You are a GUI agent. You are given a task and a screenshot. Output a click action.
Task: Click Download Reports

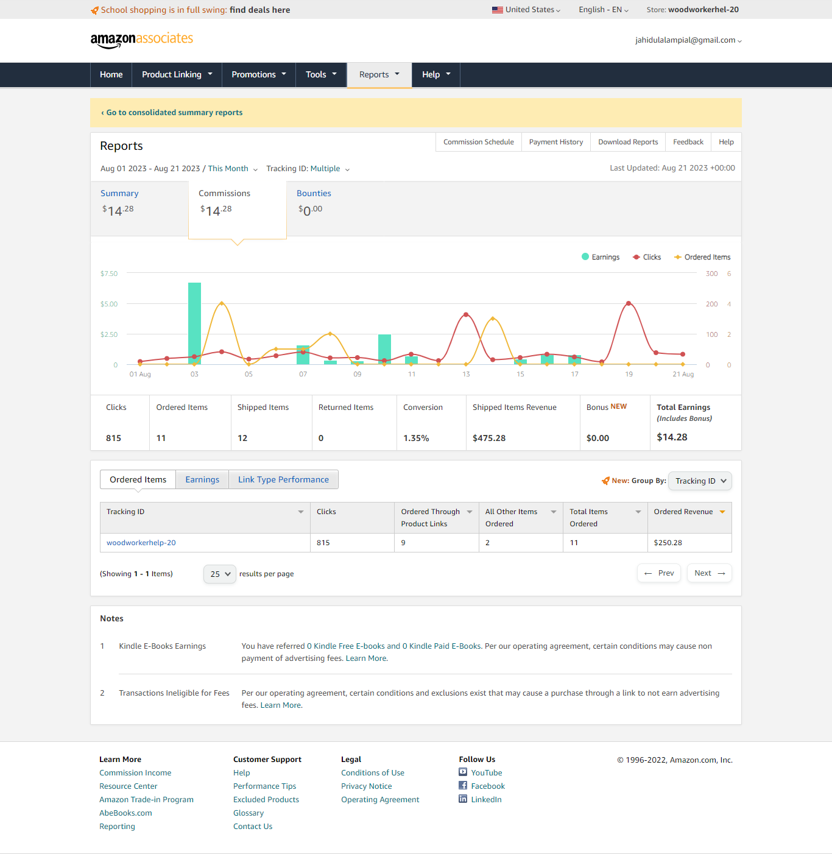pos(628,142)
